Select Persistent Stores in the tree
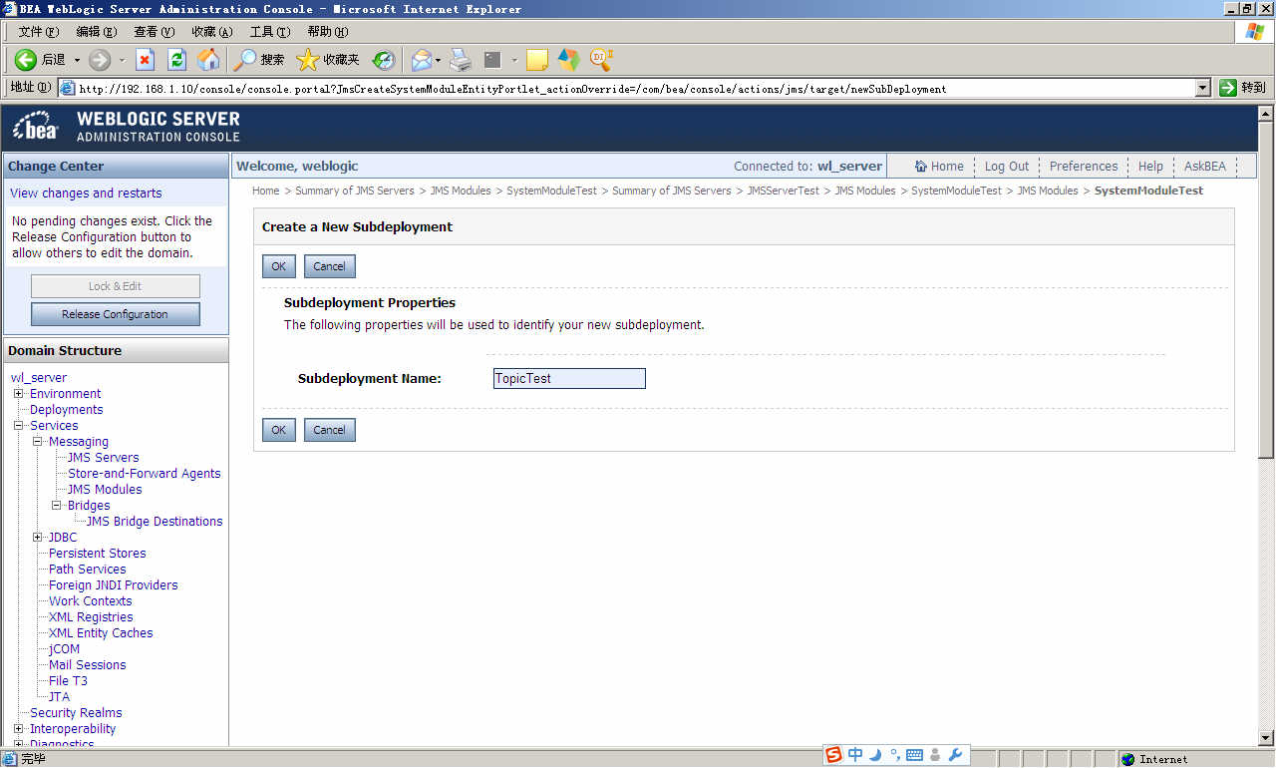 (x=98, y=554)
